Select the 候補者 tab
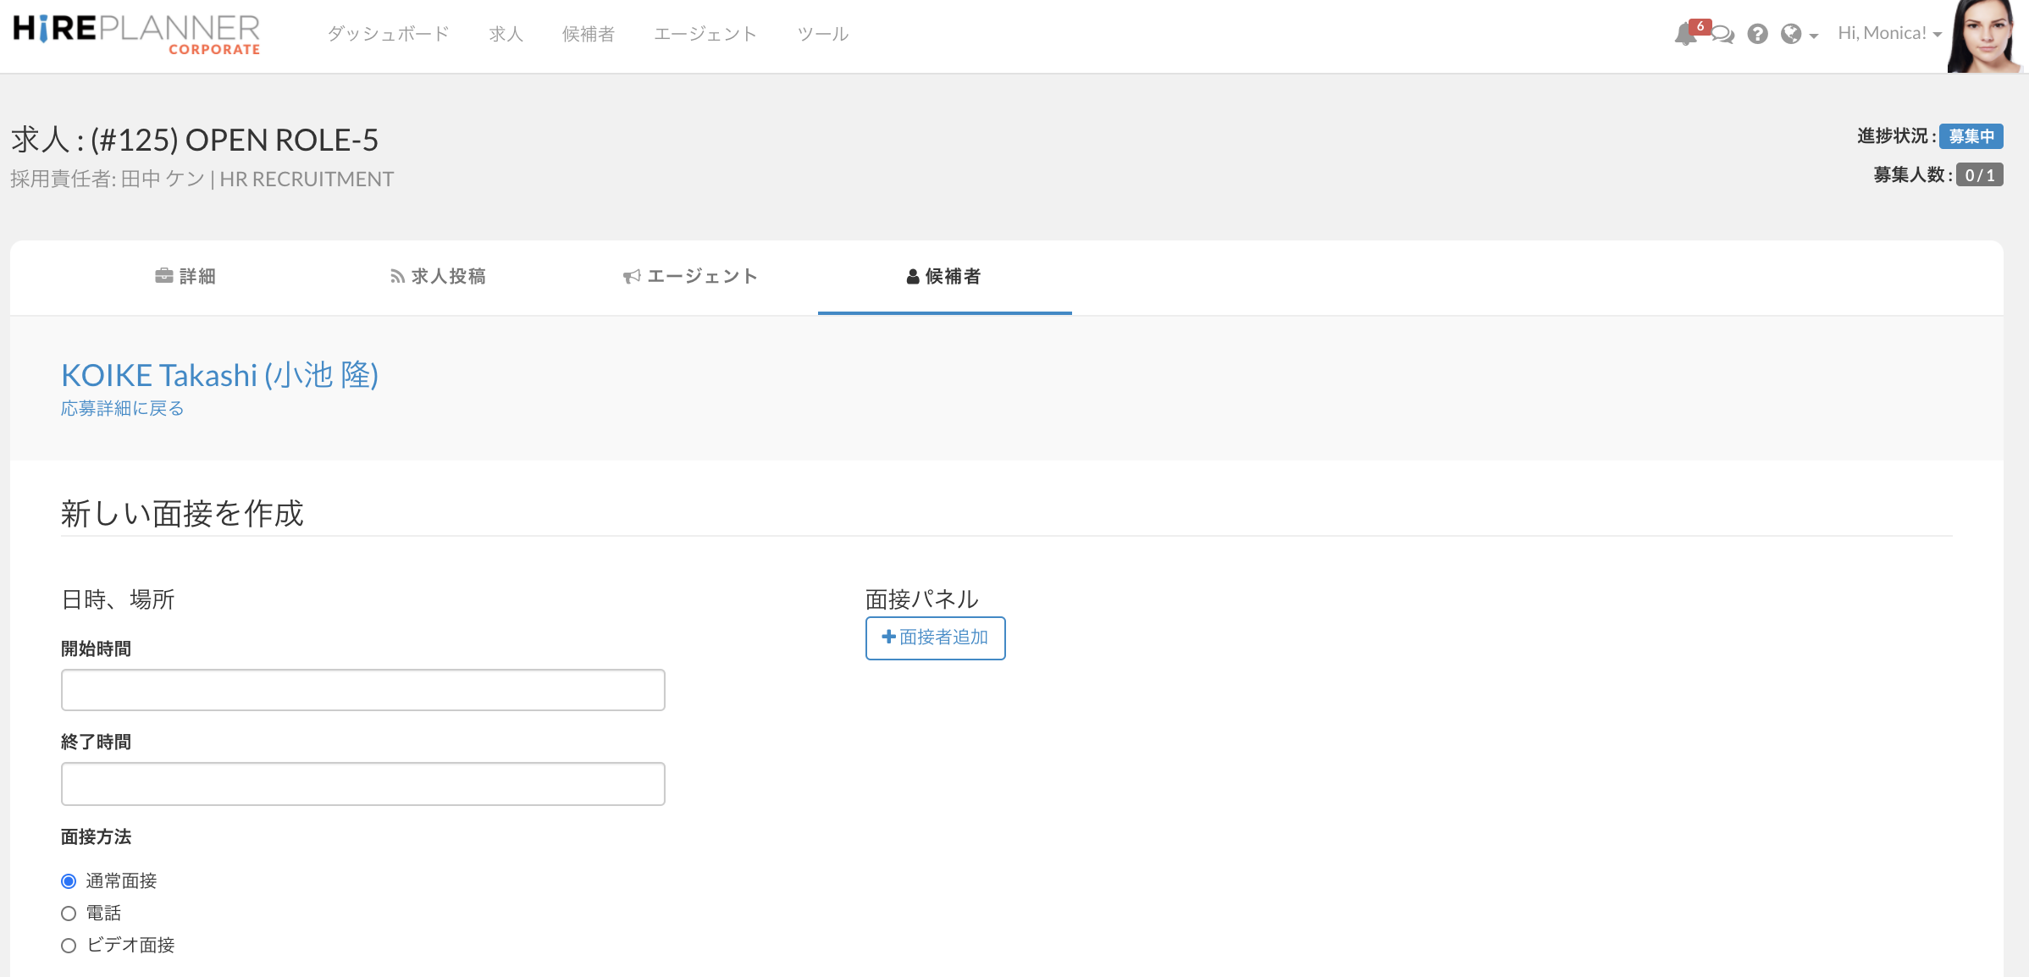The height and width of the screenshot is (977, 2029). point(944,277)
